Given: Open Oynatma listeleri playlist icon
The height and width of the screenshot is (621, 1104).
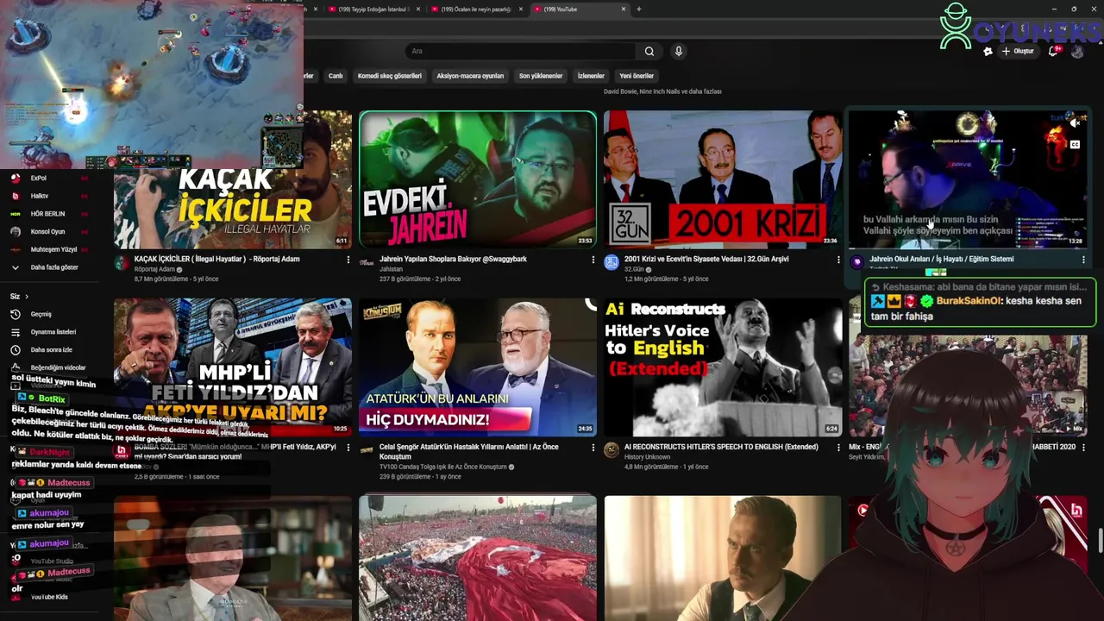Looking at the screenshot, I should [x=16, y=332].
